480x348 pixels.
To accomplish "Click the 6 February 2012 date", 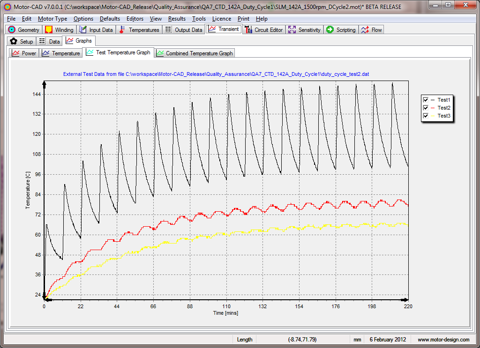I will tap(388, 340).
